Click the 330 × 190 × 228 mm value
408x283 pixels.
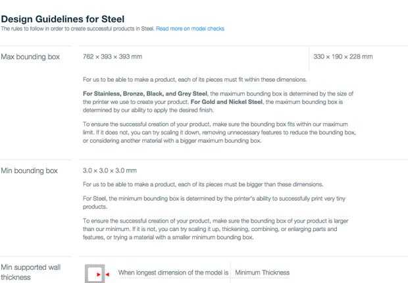(x=343, y=57)
